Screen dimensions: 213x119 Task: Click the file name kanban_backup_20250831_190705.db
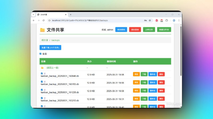(60, 84)
